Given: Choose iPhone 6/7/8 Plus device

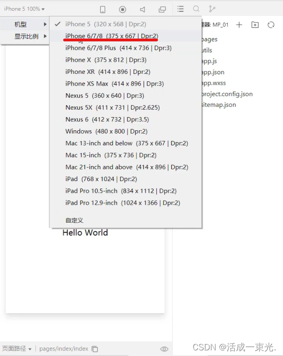Looking at the screenshot, I should tap(125, 48).
